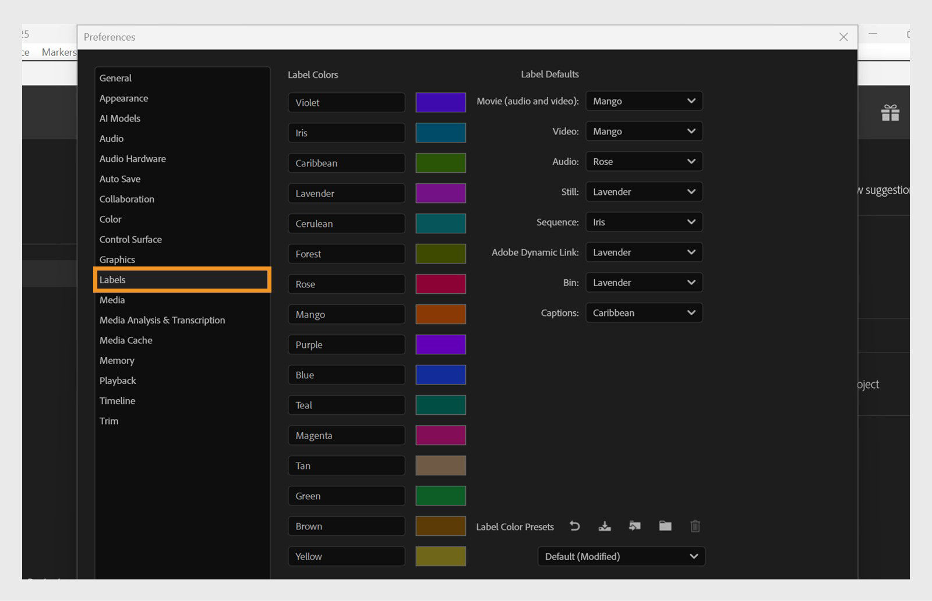Change the Sequence label from Iris
Screen dimensions: 932x601
coord(644,222)
